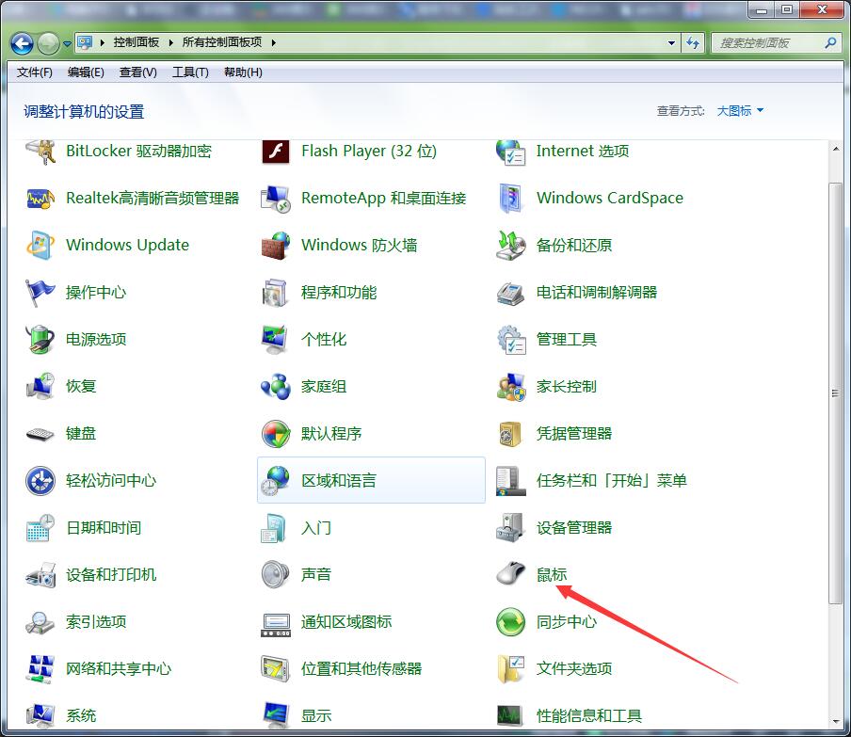This screenshot has height=737, width=851.
Task: Open the 帮助(H) menu
Action: click(x=243, y=72)
